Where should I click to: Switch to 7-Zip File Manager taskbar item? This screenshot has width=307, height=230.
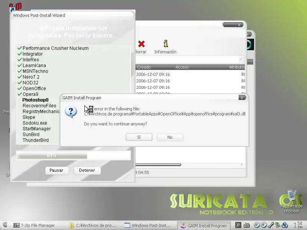[34, 225]
